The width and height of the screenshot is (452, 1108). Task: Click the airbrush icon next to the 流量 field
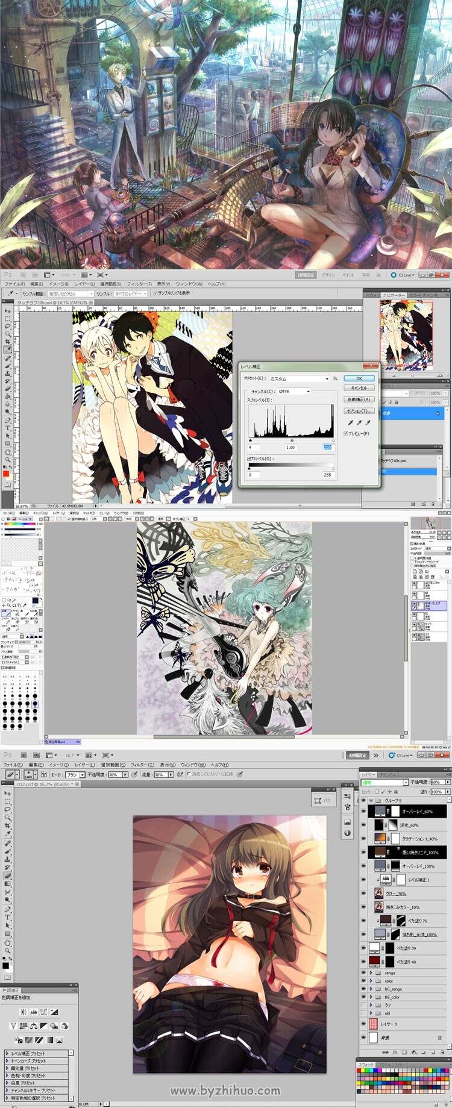click(x=180, y=774)
